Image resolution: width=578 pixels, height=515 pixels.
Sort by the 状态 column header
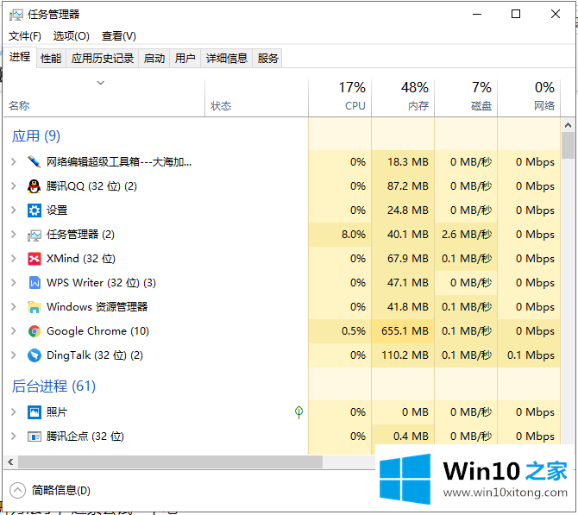pos(256,98)
